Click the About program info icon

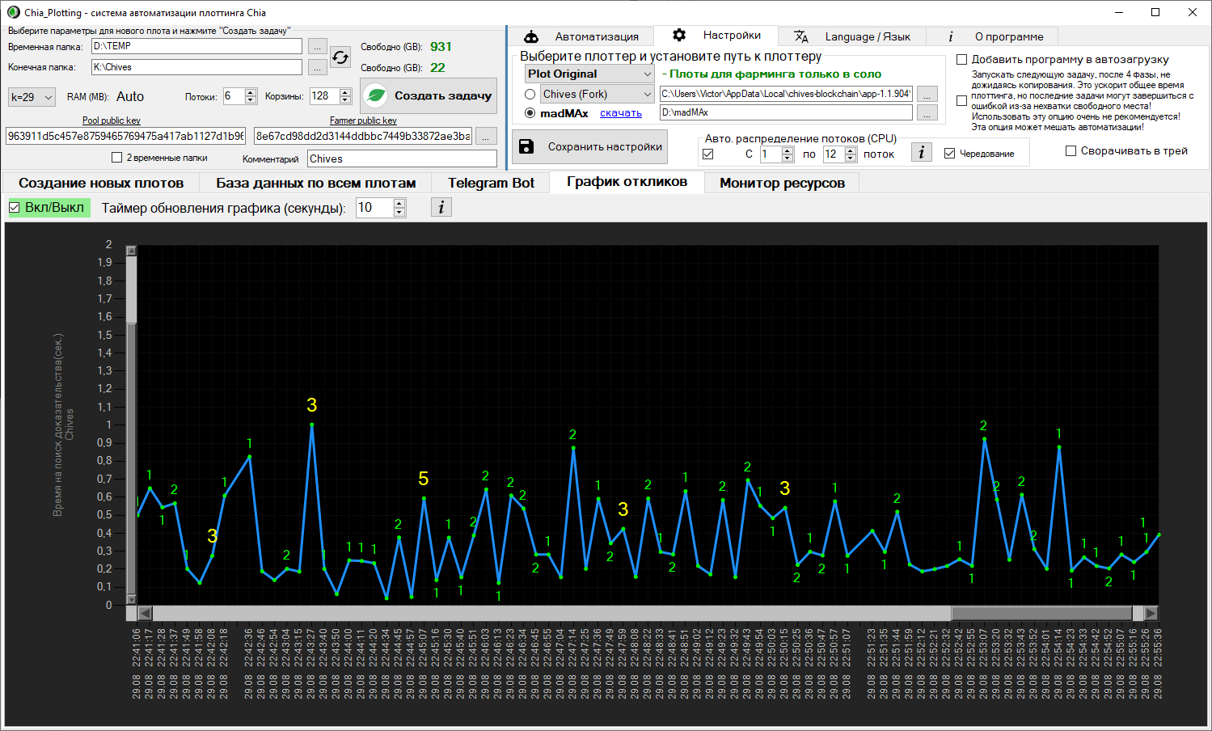(951, 36)
